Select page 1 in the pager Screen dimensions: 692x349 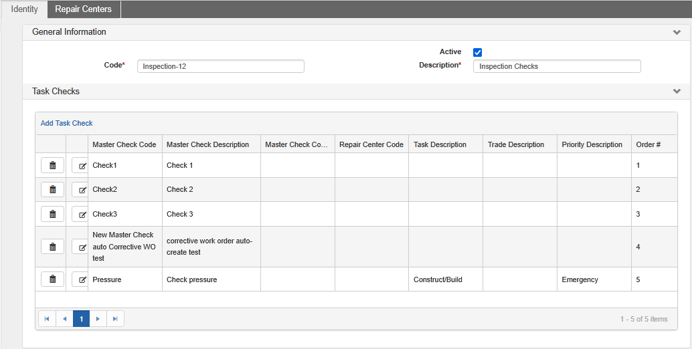81,319
